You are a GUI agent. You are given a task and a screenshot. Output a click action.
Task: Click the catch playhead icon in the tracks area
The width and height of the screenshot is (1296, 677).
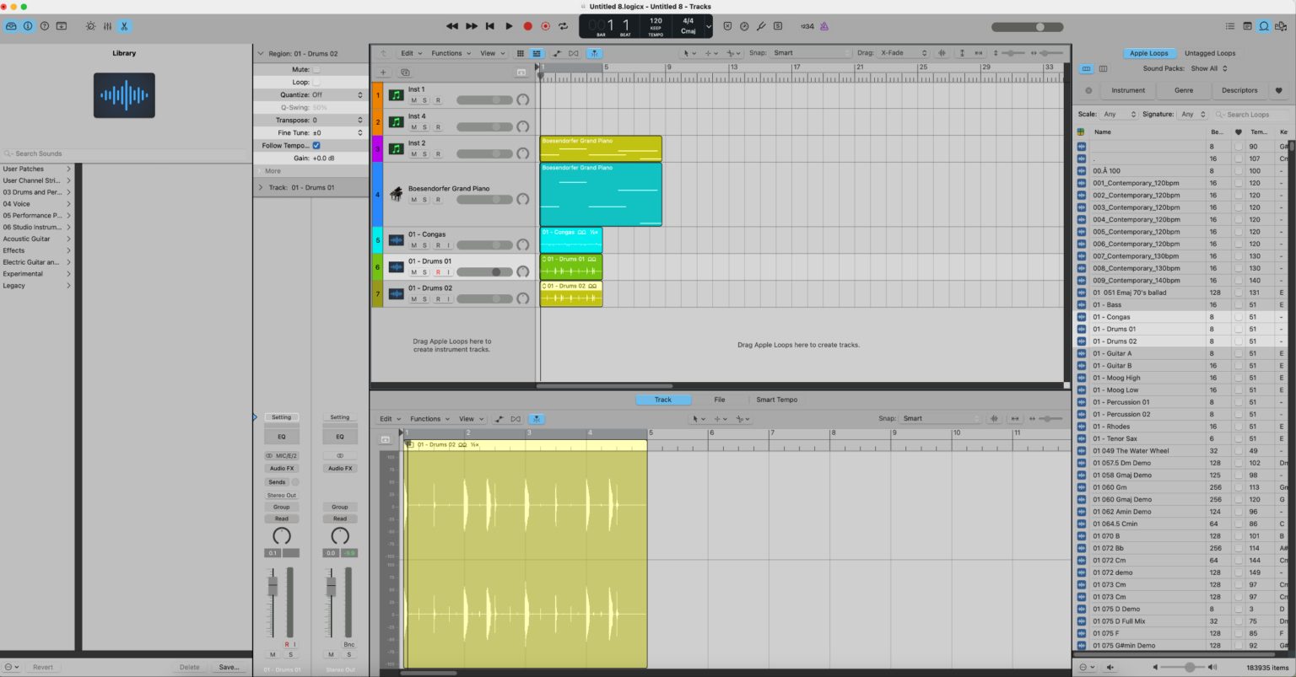click(595, 52)
